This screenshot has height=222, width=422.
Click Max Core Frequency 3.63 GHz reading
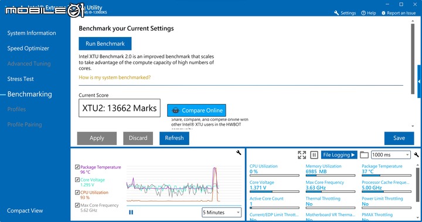click(x=316, y=188)
